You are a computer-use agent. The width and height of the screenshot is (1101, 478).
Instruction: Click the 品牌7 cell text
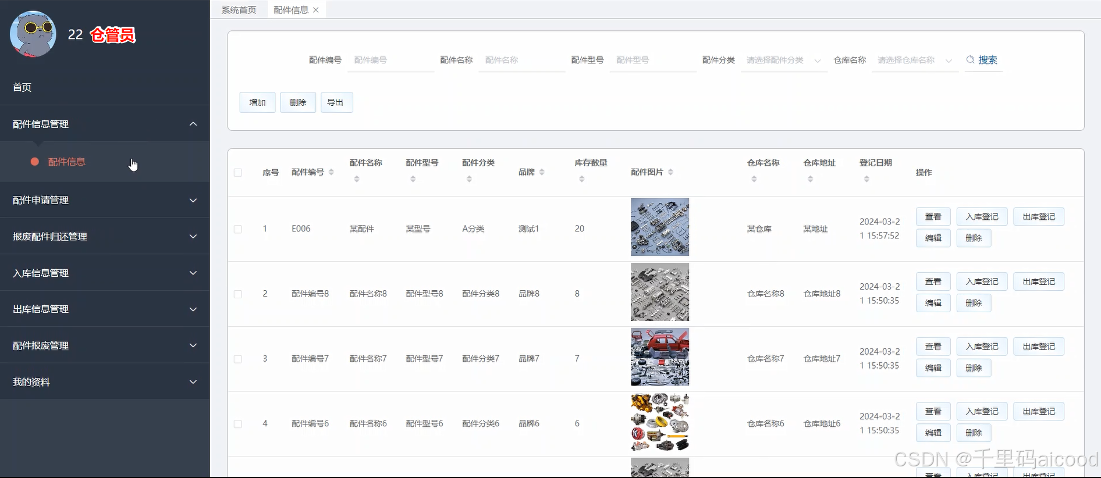tap(529, 359)
